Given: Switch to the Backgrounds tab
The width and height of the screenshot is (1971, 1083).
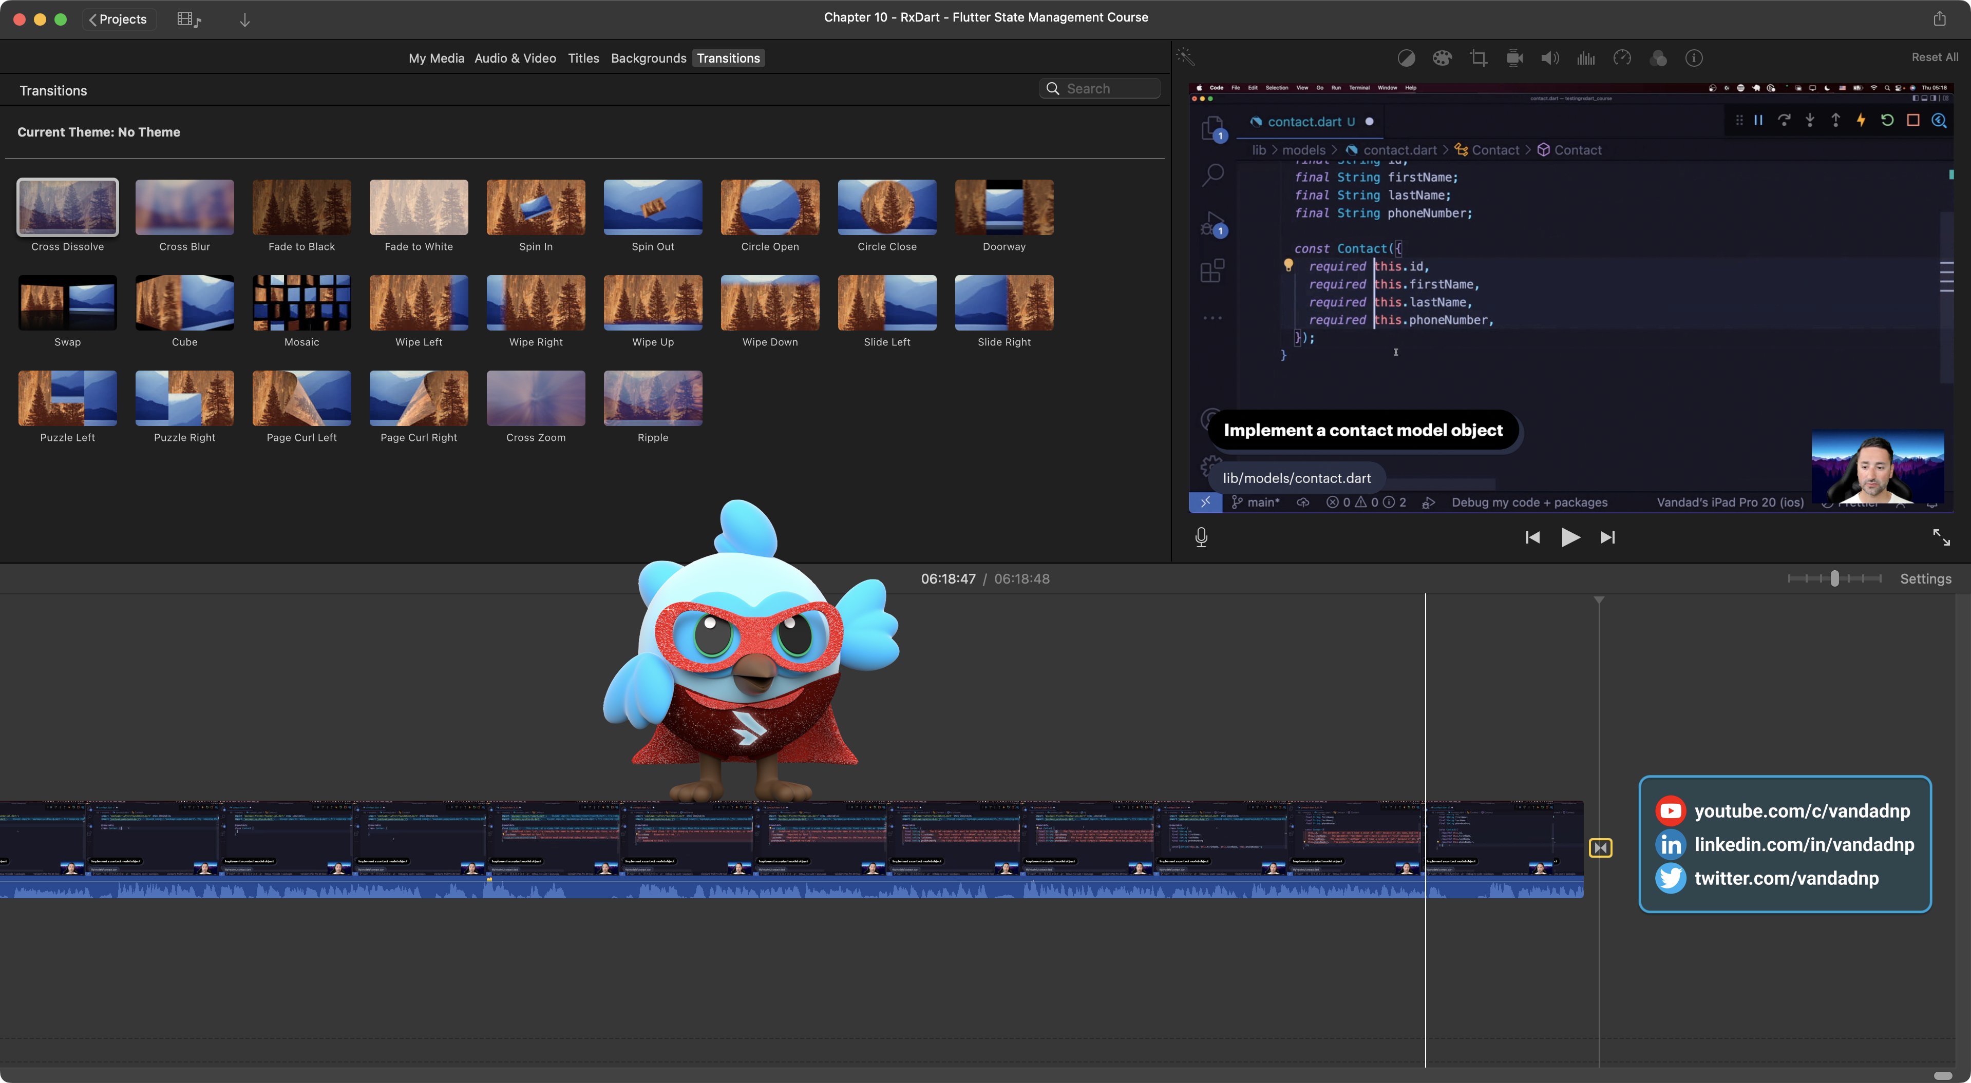Looking at the screenshot, I should pyautogui.click(x=648, y=58).
